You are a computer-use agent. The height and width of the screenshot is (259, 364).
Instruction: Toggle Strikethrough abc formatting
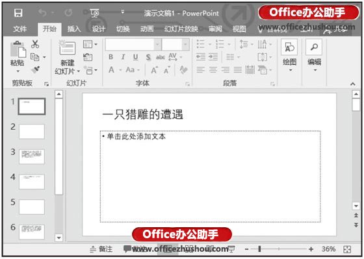pos(160,57)
